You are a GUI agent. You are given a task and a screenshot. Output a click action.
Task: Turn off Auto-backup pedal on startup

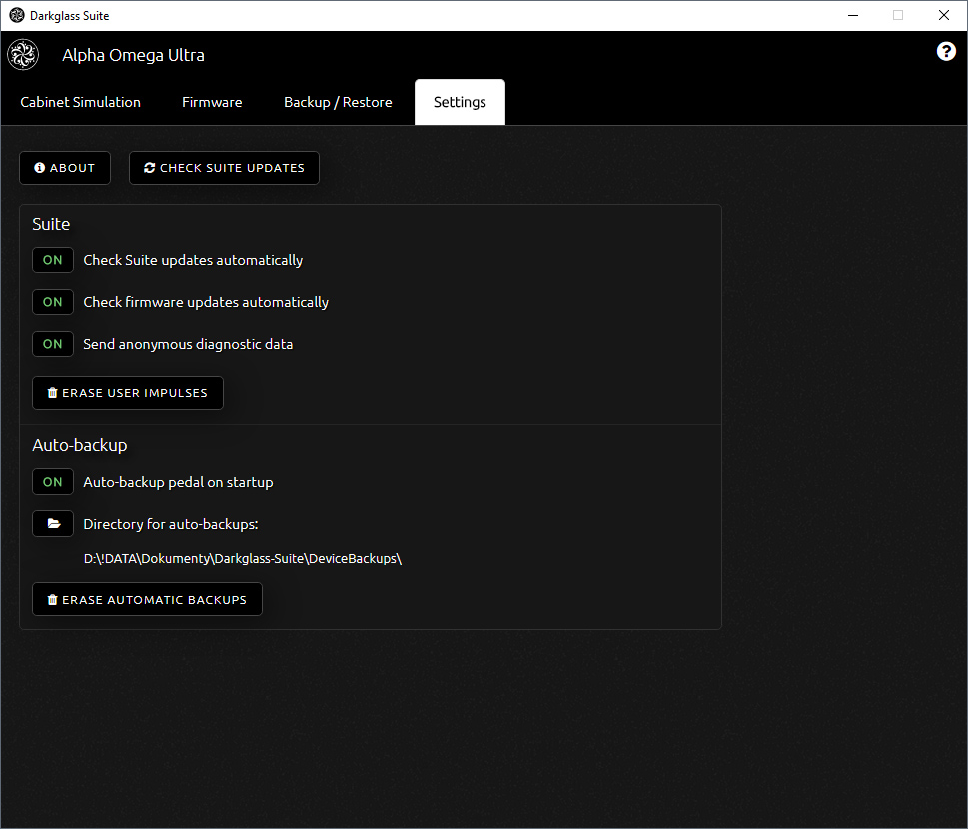pyautogui.click(x=53, y=482)
